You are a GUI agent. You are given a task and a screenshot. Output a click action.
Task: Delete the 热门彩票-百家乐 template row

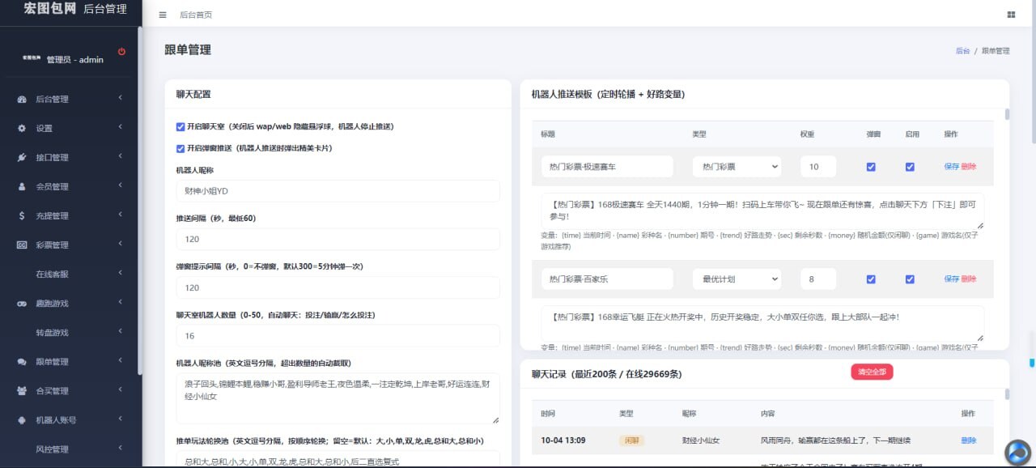(969, 279)
